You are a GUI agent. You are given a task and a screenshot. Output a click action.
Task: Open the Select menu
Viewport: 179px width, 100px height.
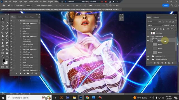(31, 2)
